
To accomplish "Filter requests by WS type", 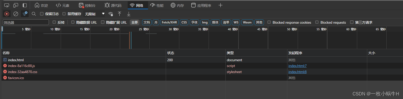I will 236,22.
